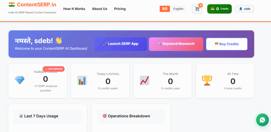Click the Indian flag logo icon
This screenshot has width=271, height=132.
coord(12,5)
